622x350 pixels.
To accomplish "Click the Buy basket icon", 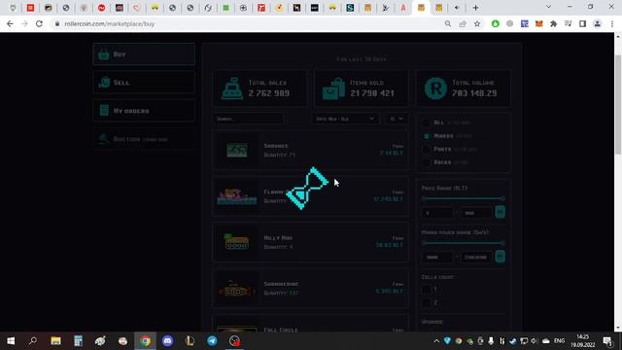I will coord(104,54).
